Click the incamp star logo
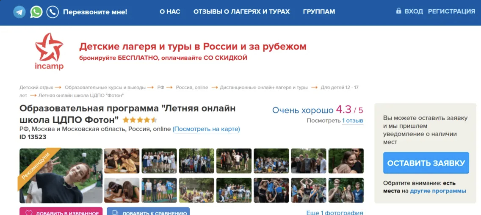This screenshot has width=481, height=215. pyautogui.click(x=49, y=51)
